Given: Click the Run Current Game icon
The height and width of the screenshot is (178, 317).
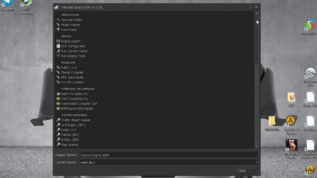Looking at the screenshot, I should coord(58,51).
